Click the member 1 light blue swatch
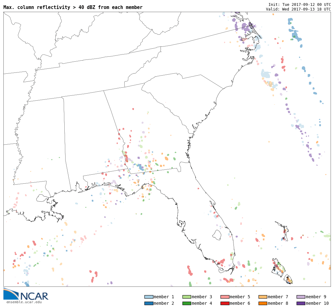 [x=149, y=297]
